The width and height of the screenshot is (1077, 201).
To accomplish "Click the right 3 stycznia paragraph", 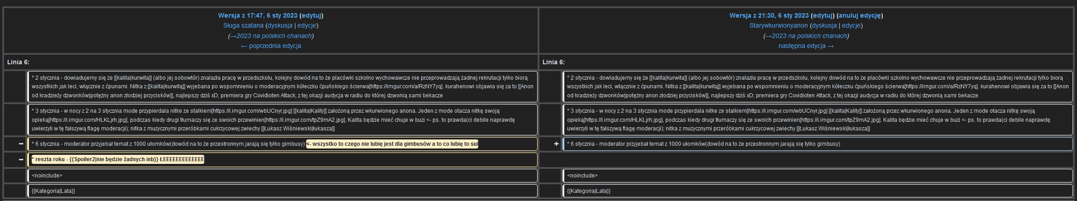I will click(817, 120).
